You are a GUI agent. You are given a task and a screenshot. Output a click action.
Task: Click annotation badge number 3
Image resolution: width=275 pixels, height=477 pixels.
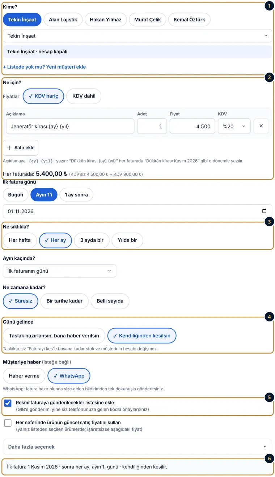(268, 222)
